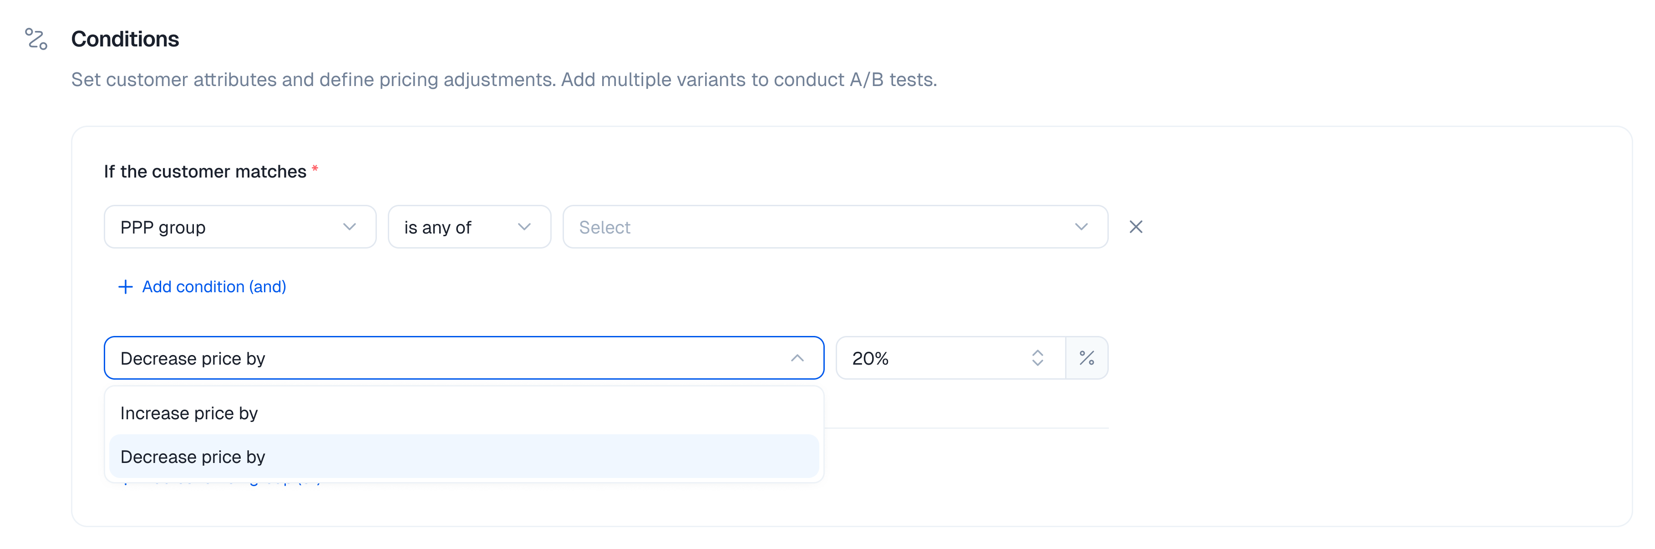Choose 'Increase price by' option
The height and width of the screenshot is (549, 1655).
[189, 413]
